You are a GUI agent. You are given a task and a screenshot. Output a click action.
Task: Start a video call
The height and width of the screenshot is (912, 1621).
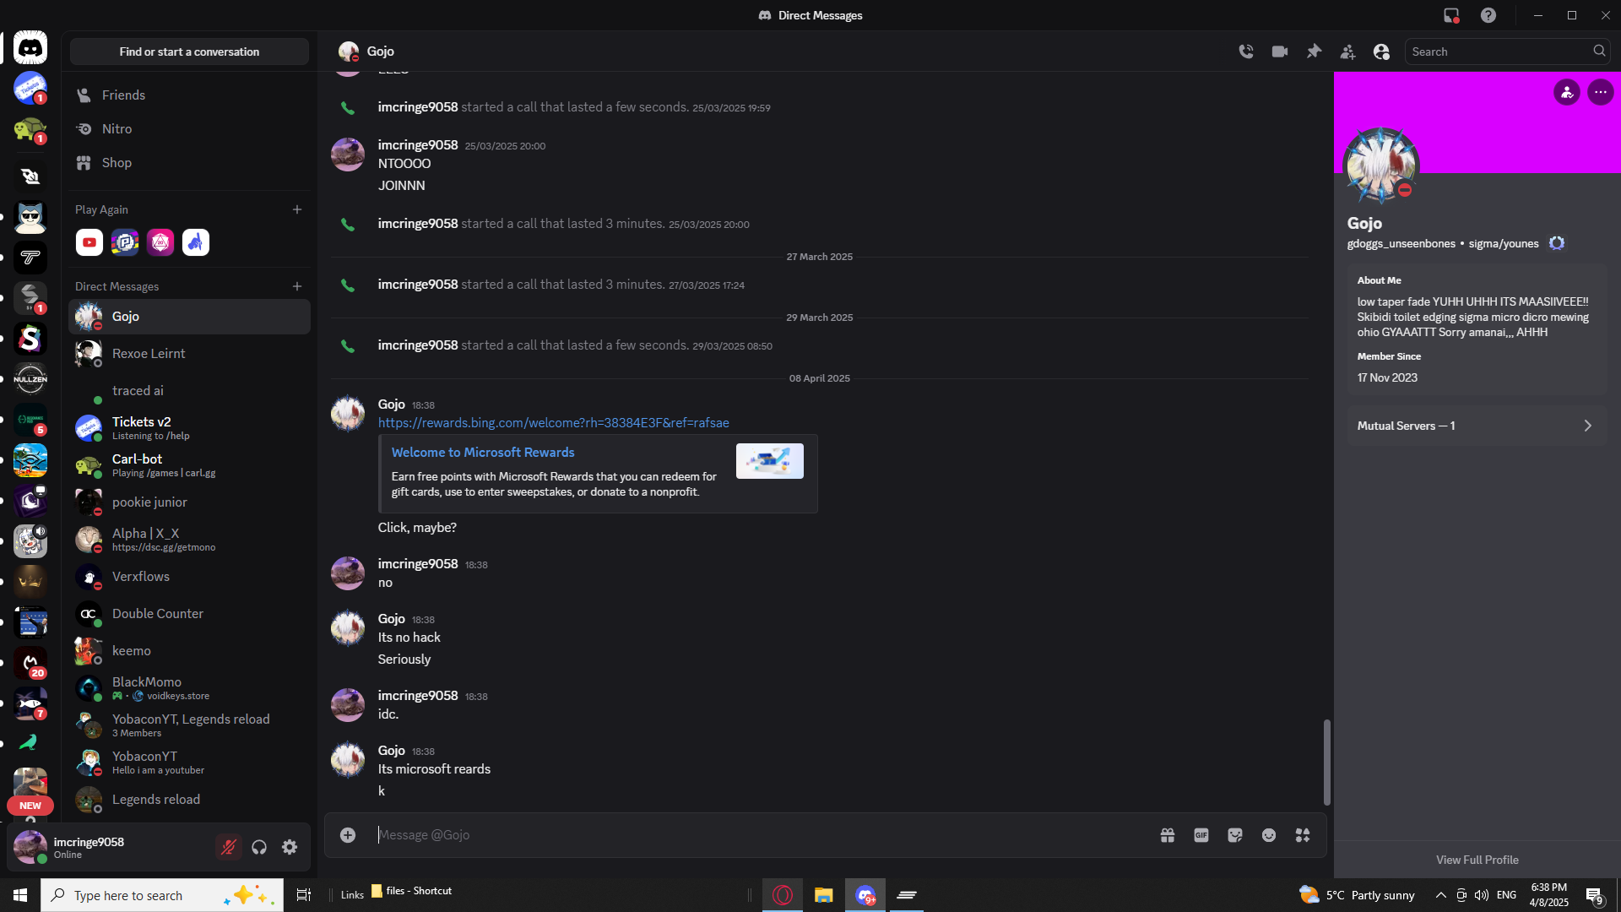point(1280,52)
